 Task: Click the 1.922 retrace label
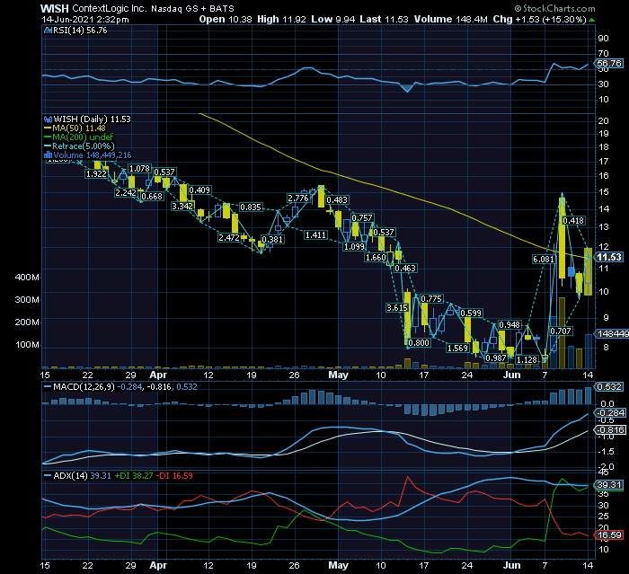(96, 173)
